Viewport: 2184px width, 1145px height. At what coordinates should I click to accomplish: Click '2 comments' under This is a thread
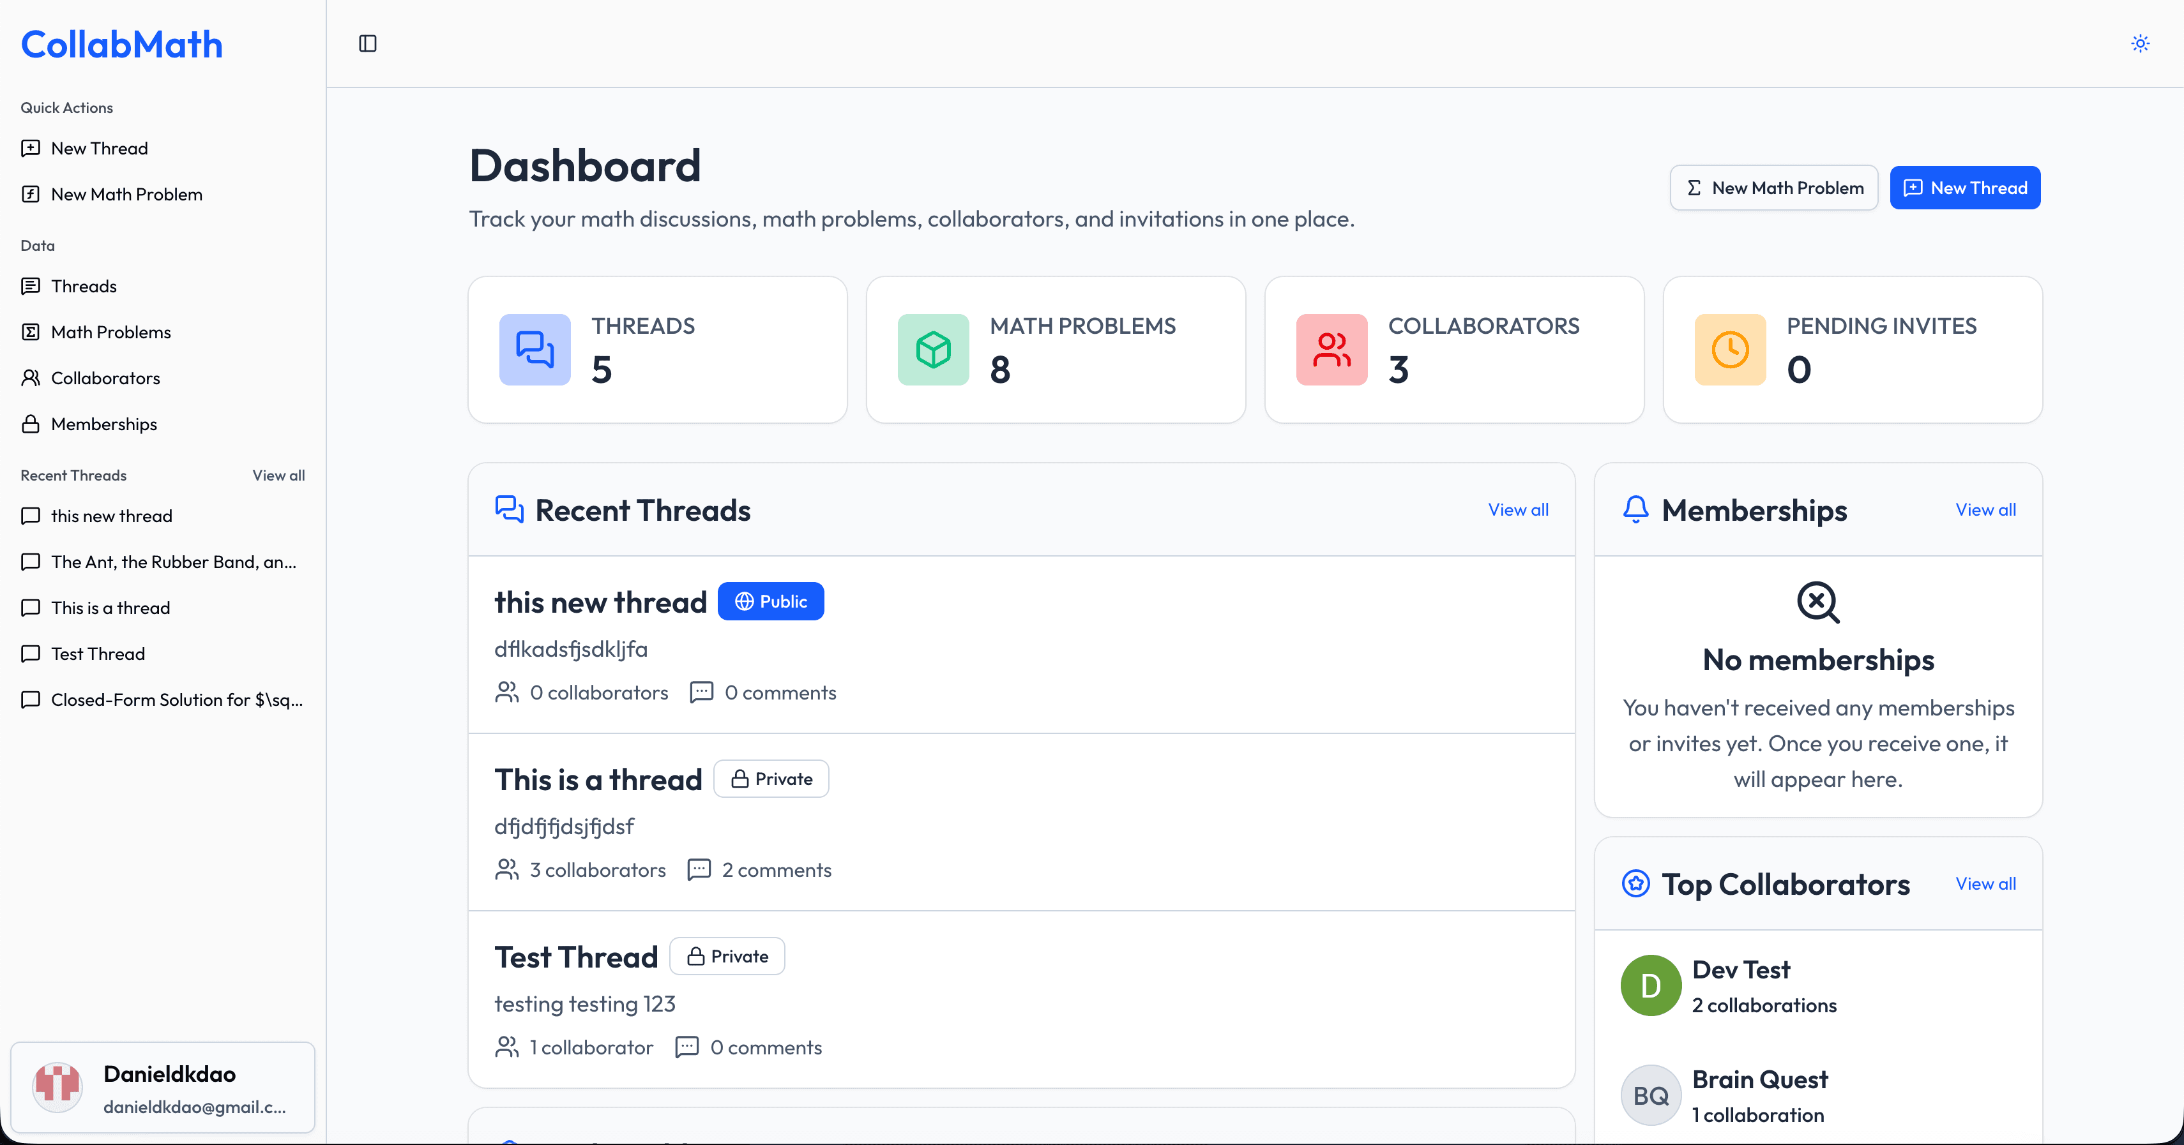(x=777, y=869)
